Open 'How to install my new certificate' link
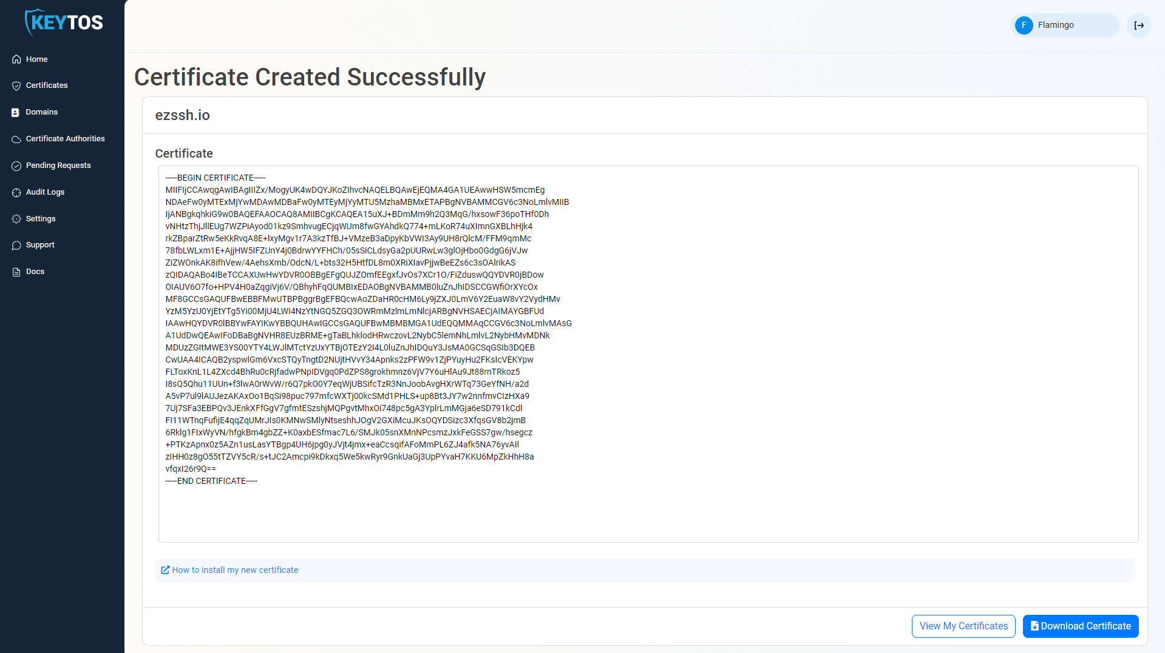 234,570
